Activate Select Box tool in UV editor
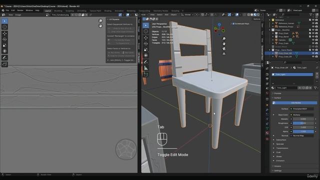 pyautogui.click(x=4, y=21)
